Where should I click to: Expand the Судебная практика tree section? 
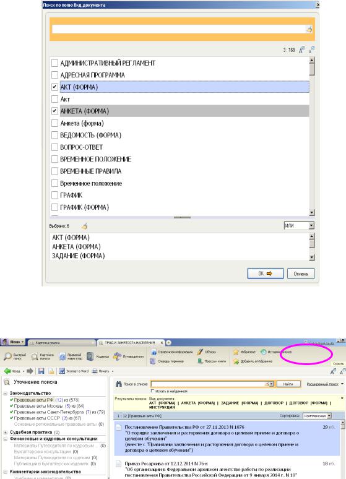pyautogui.click(x=5, y=432)
